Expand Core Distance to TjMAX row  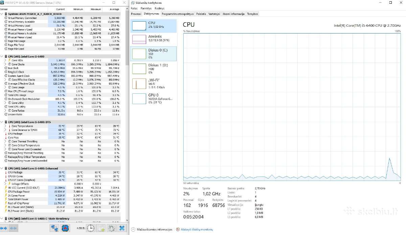6,130
